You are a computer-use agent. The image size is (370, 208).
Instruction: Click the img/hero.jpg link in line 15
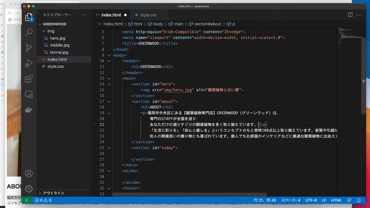click(x=177, y=90)
